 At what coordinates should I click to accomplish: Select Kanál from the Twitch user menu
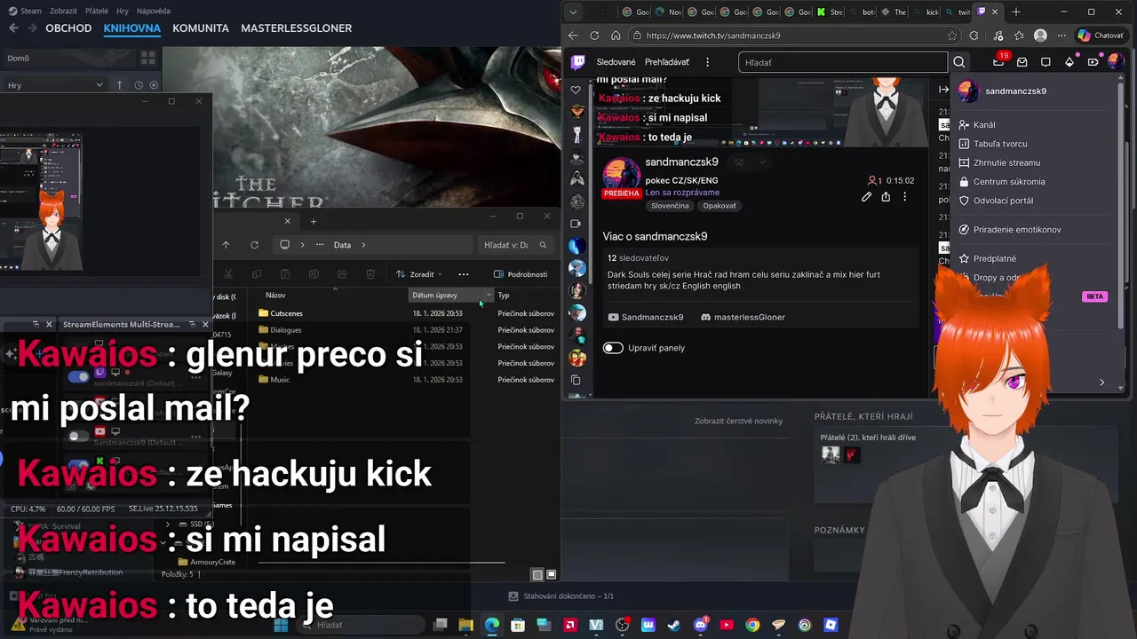point(984,125)
